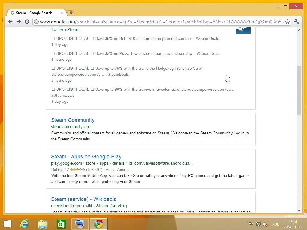Open the Windows Store taskbar icon
This screenshot has width=307, height=230.
click(x=61, y=224)
